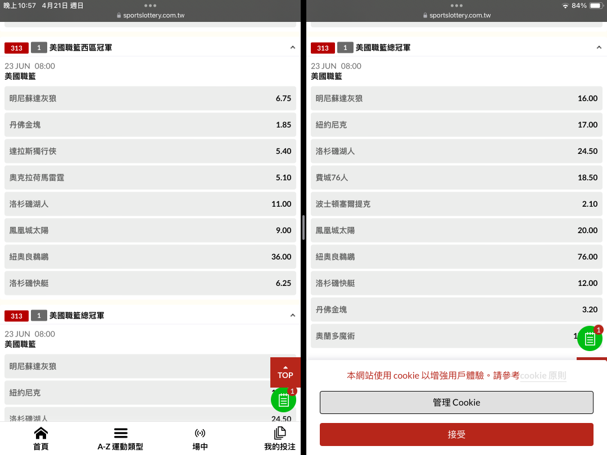
Task: Go to 首頁 home tab
Action: (40, 439)
